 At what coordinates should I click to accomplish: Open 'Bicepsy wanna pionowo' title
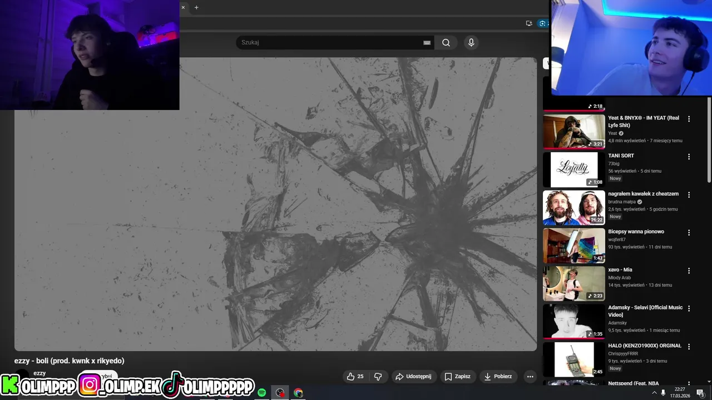[x=636, y=232]
